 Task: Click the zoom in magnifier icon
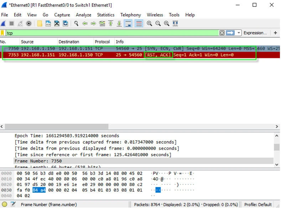149,23
